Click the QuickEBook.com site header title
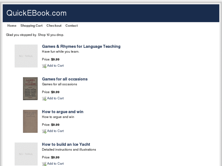The width and height of the screenshot is (222, 166). 37,13
